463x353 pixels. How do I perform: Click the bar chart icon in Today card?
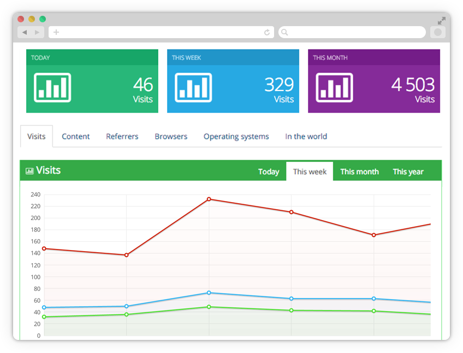click(52, 88)
